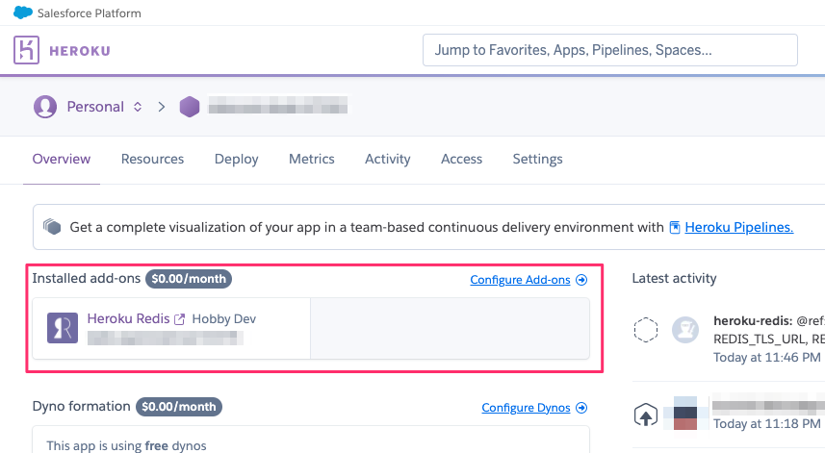Click the Today at 11:18 PM timestamp
This screenshot has height=453, width=825.
click(766, 423)
